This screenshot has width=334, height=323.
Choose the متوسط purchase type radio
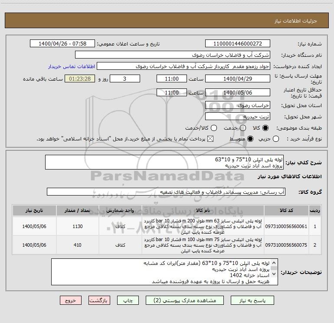tap(250, 139)
